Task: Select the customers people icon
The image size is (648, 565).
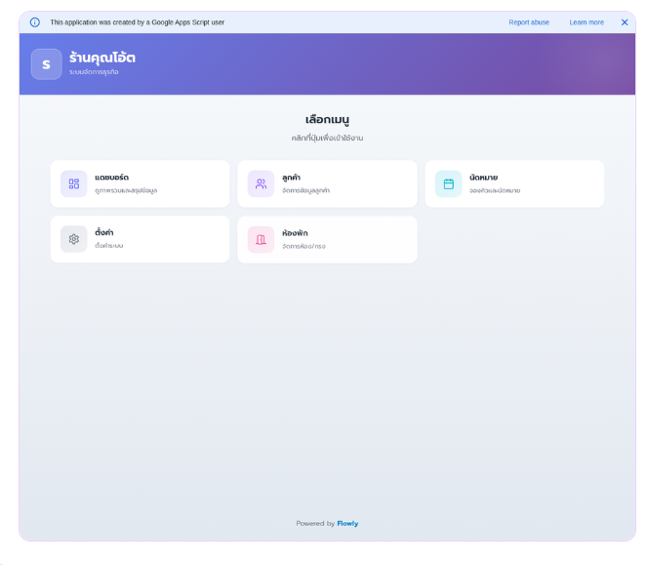Action: tap(261, 183)
